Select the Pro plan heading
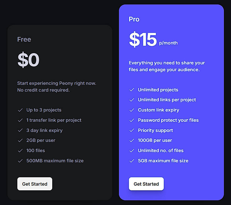Image resolution: width=231 pixels, height=205 pixels. [134, 19]
